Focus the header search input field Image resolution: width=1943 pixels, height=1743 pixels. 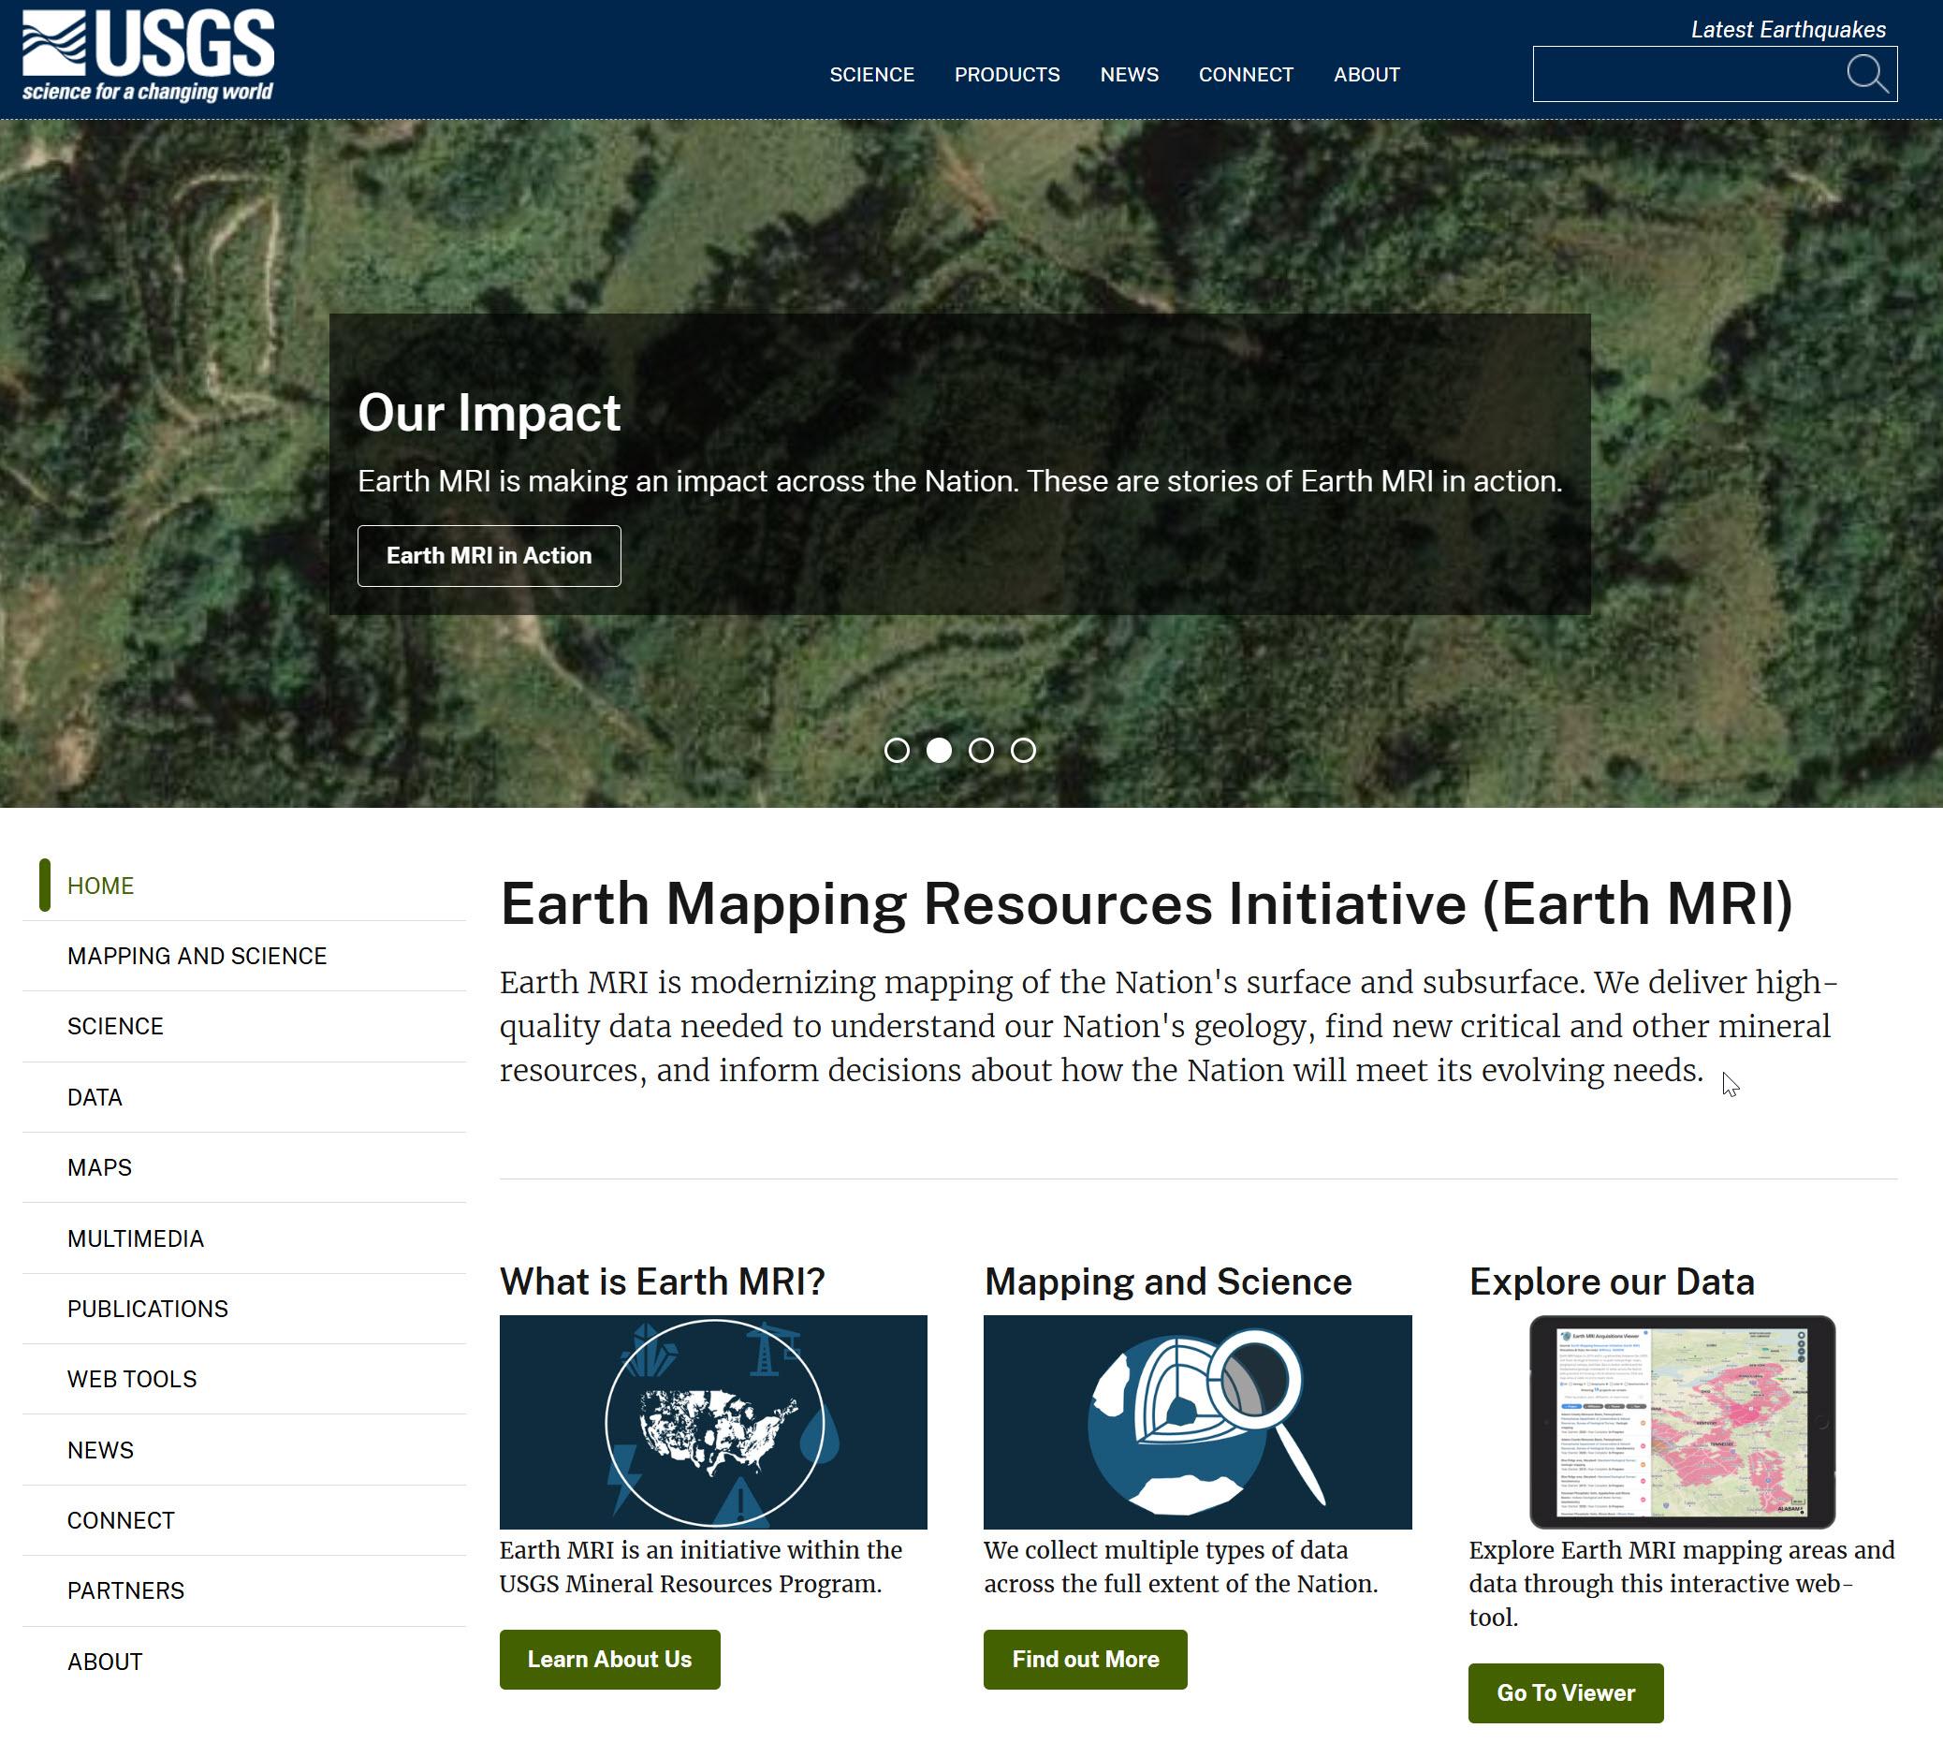(1686, 74)
